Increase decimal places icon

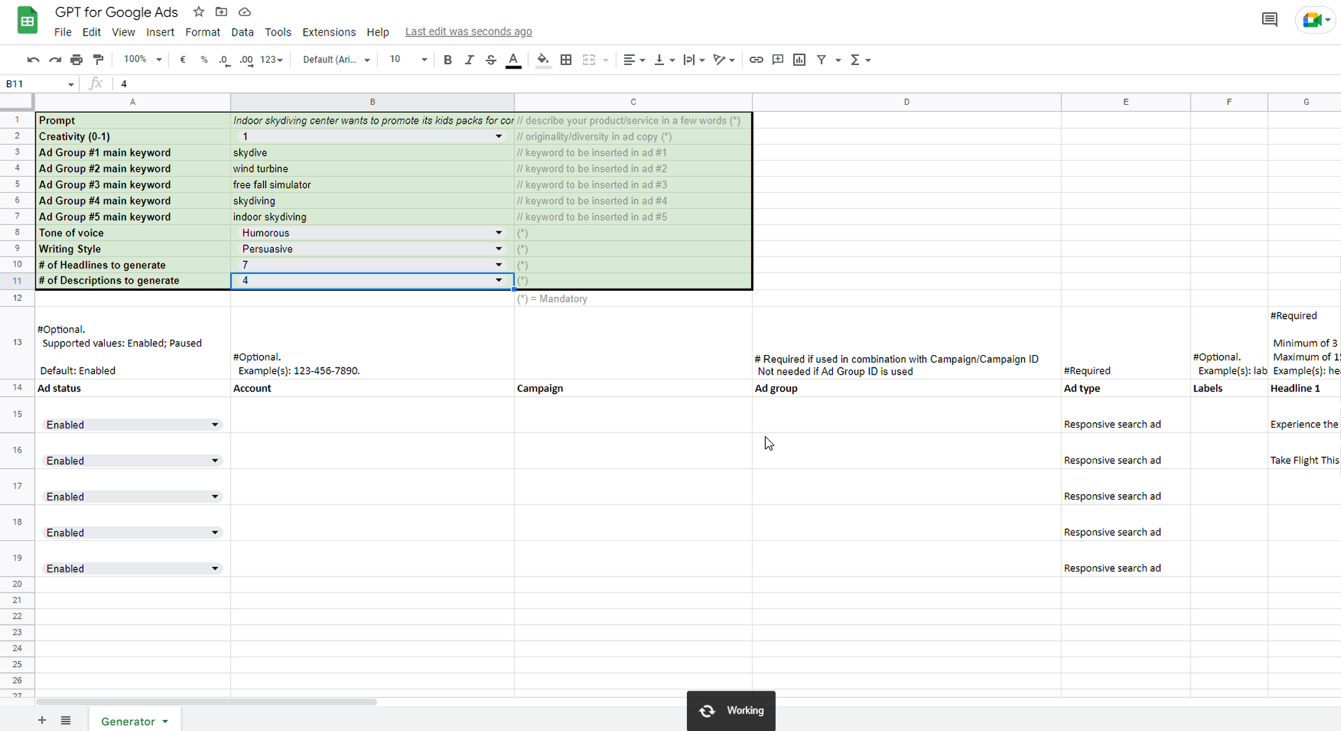(247, 60)
